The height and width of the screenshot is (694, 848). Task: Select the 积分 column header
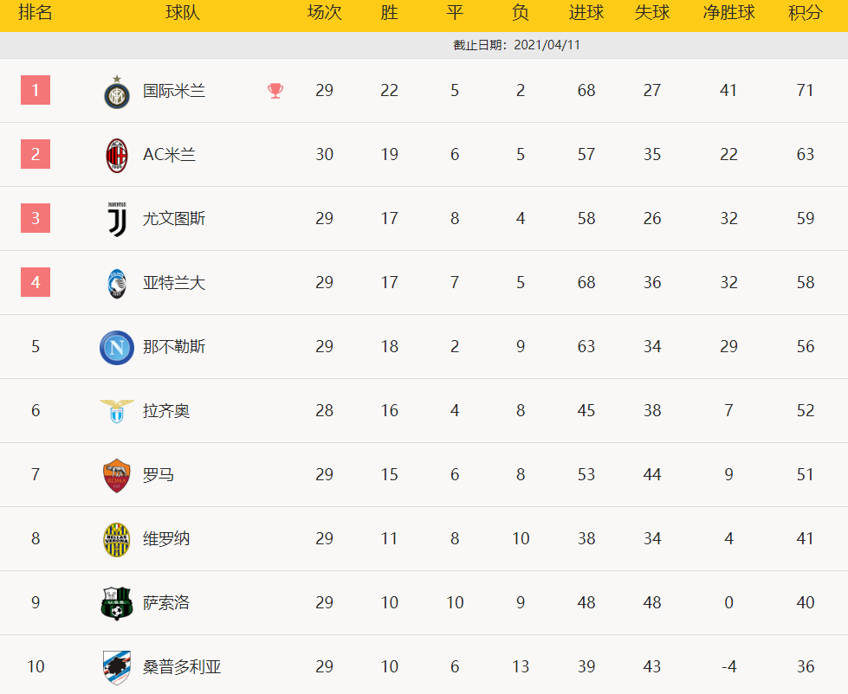[x=806, y=13]
